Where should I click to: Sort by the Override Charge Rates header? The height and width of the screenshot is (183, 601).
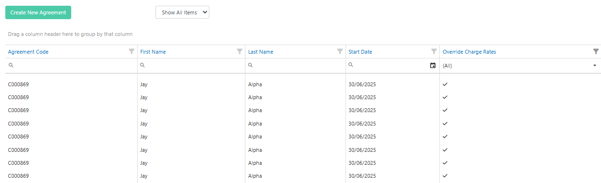coord(469,52)
